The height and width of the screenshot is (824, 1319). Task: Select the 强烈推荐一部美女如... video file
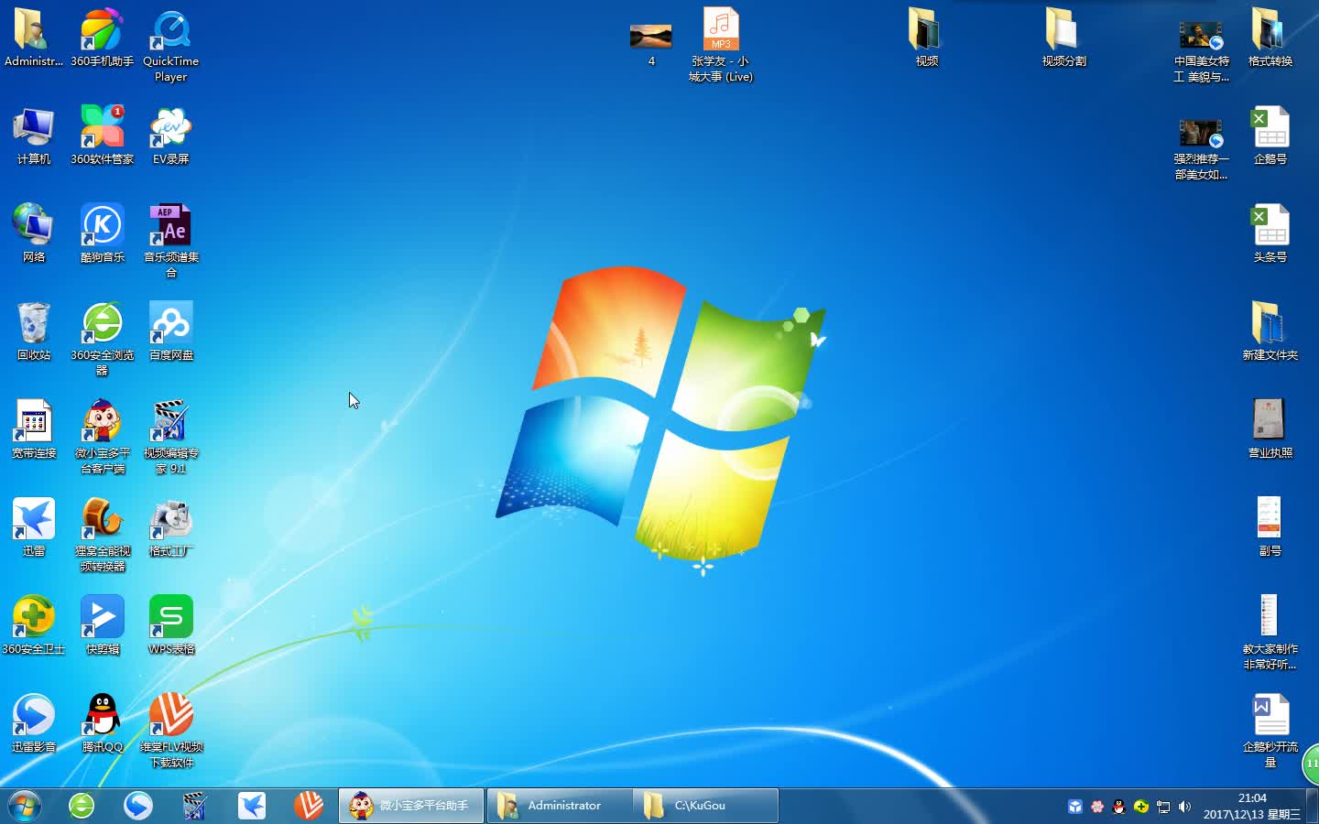coord(1201,149)
